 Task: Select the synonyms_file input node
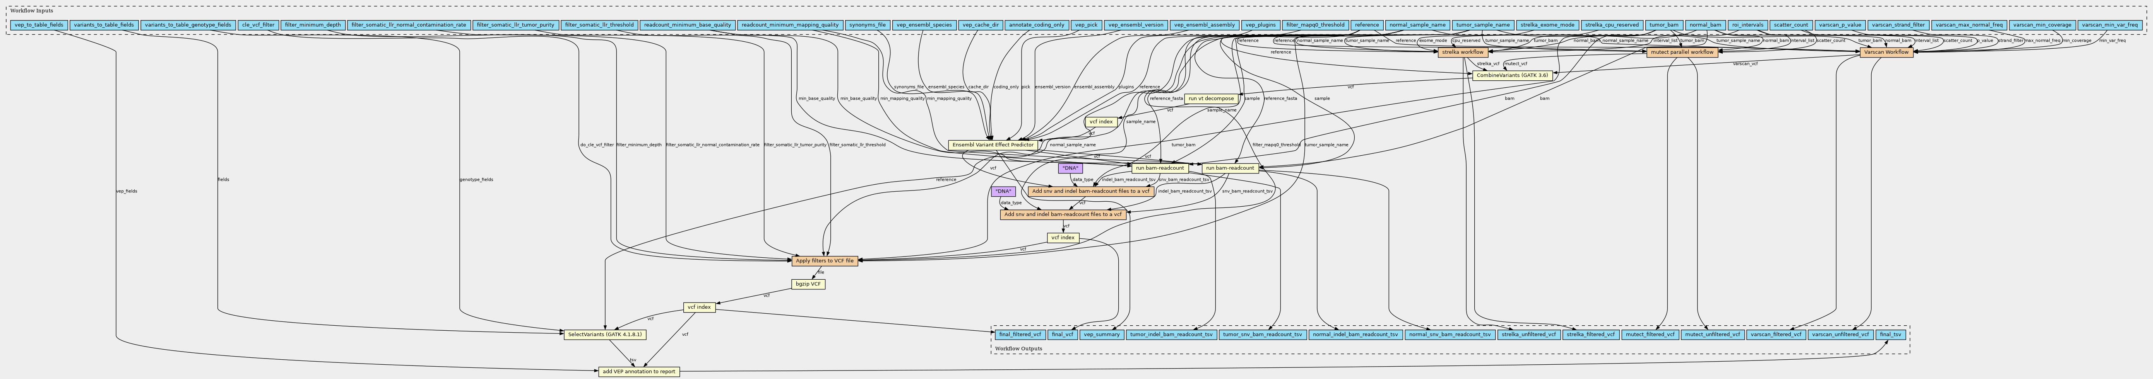click(x=868, y=25)
